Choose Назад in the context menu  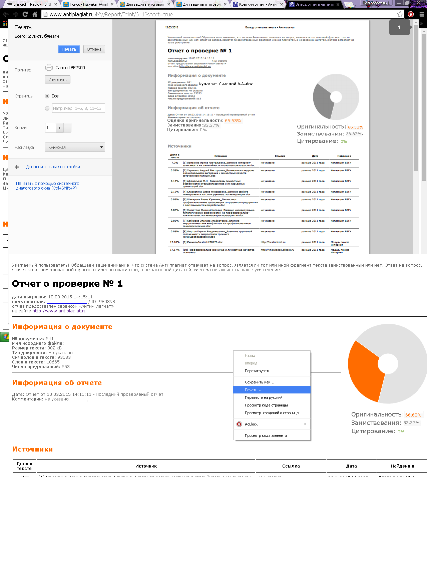(272, 355)
